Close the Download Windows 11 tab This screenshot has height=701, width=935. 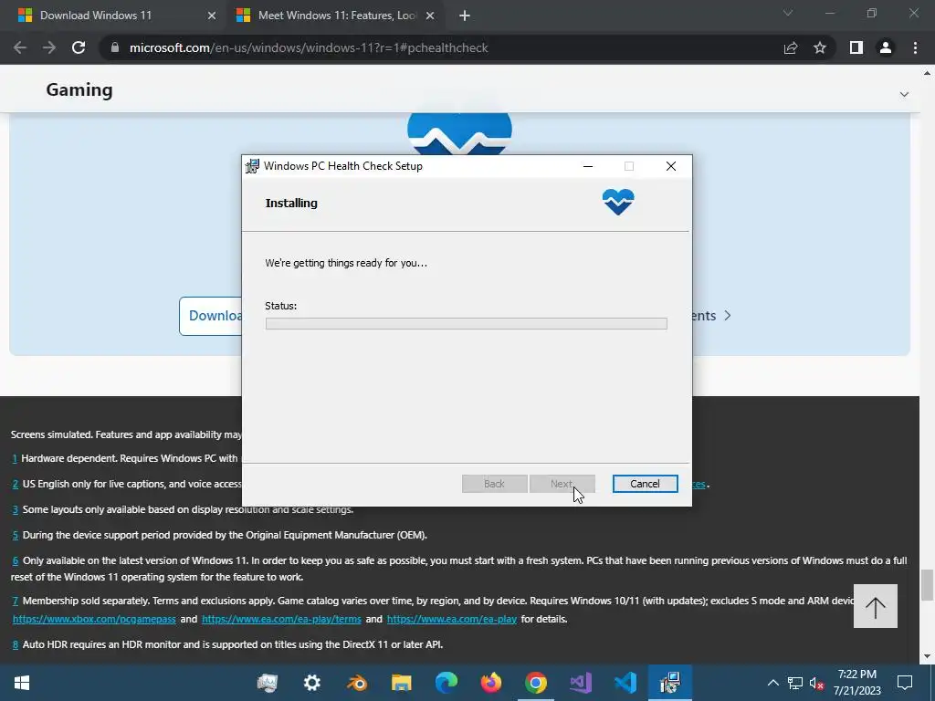coord(212,16)
